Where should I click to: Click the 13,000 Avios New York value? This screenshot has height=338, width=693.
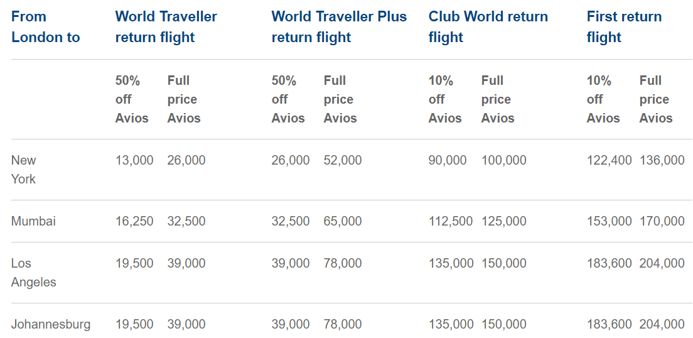click(x=134, y=160)
